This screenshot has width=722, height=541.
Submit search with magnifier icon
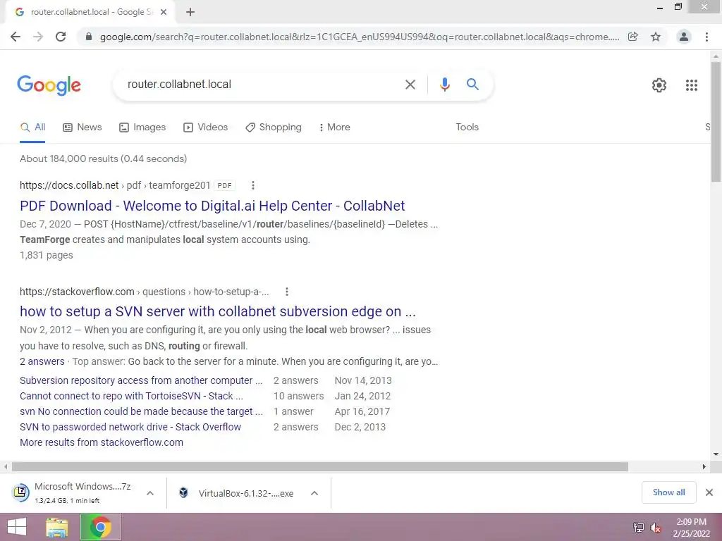(x=472, y=85)
